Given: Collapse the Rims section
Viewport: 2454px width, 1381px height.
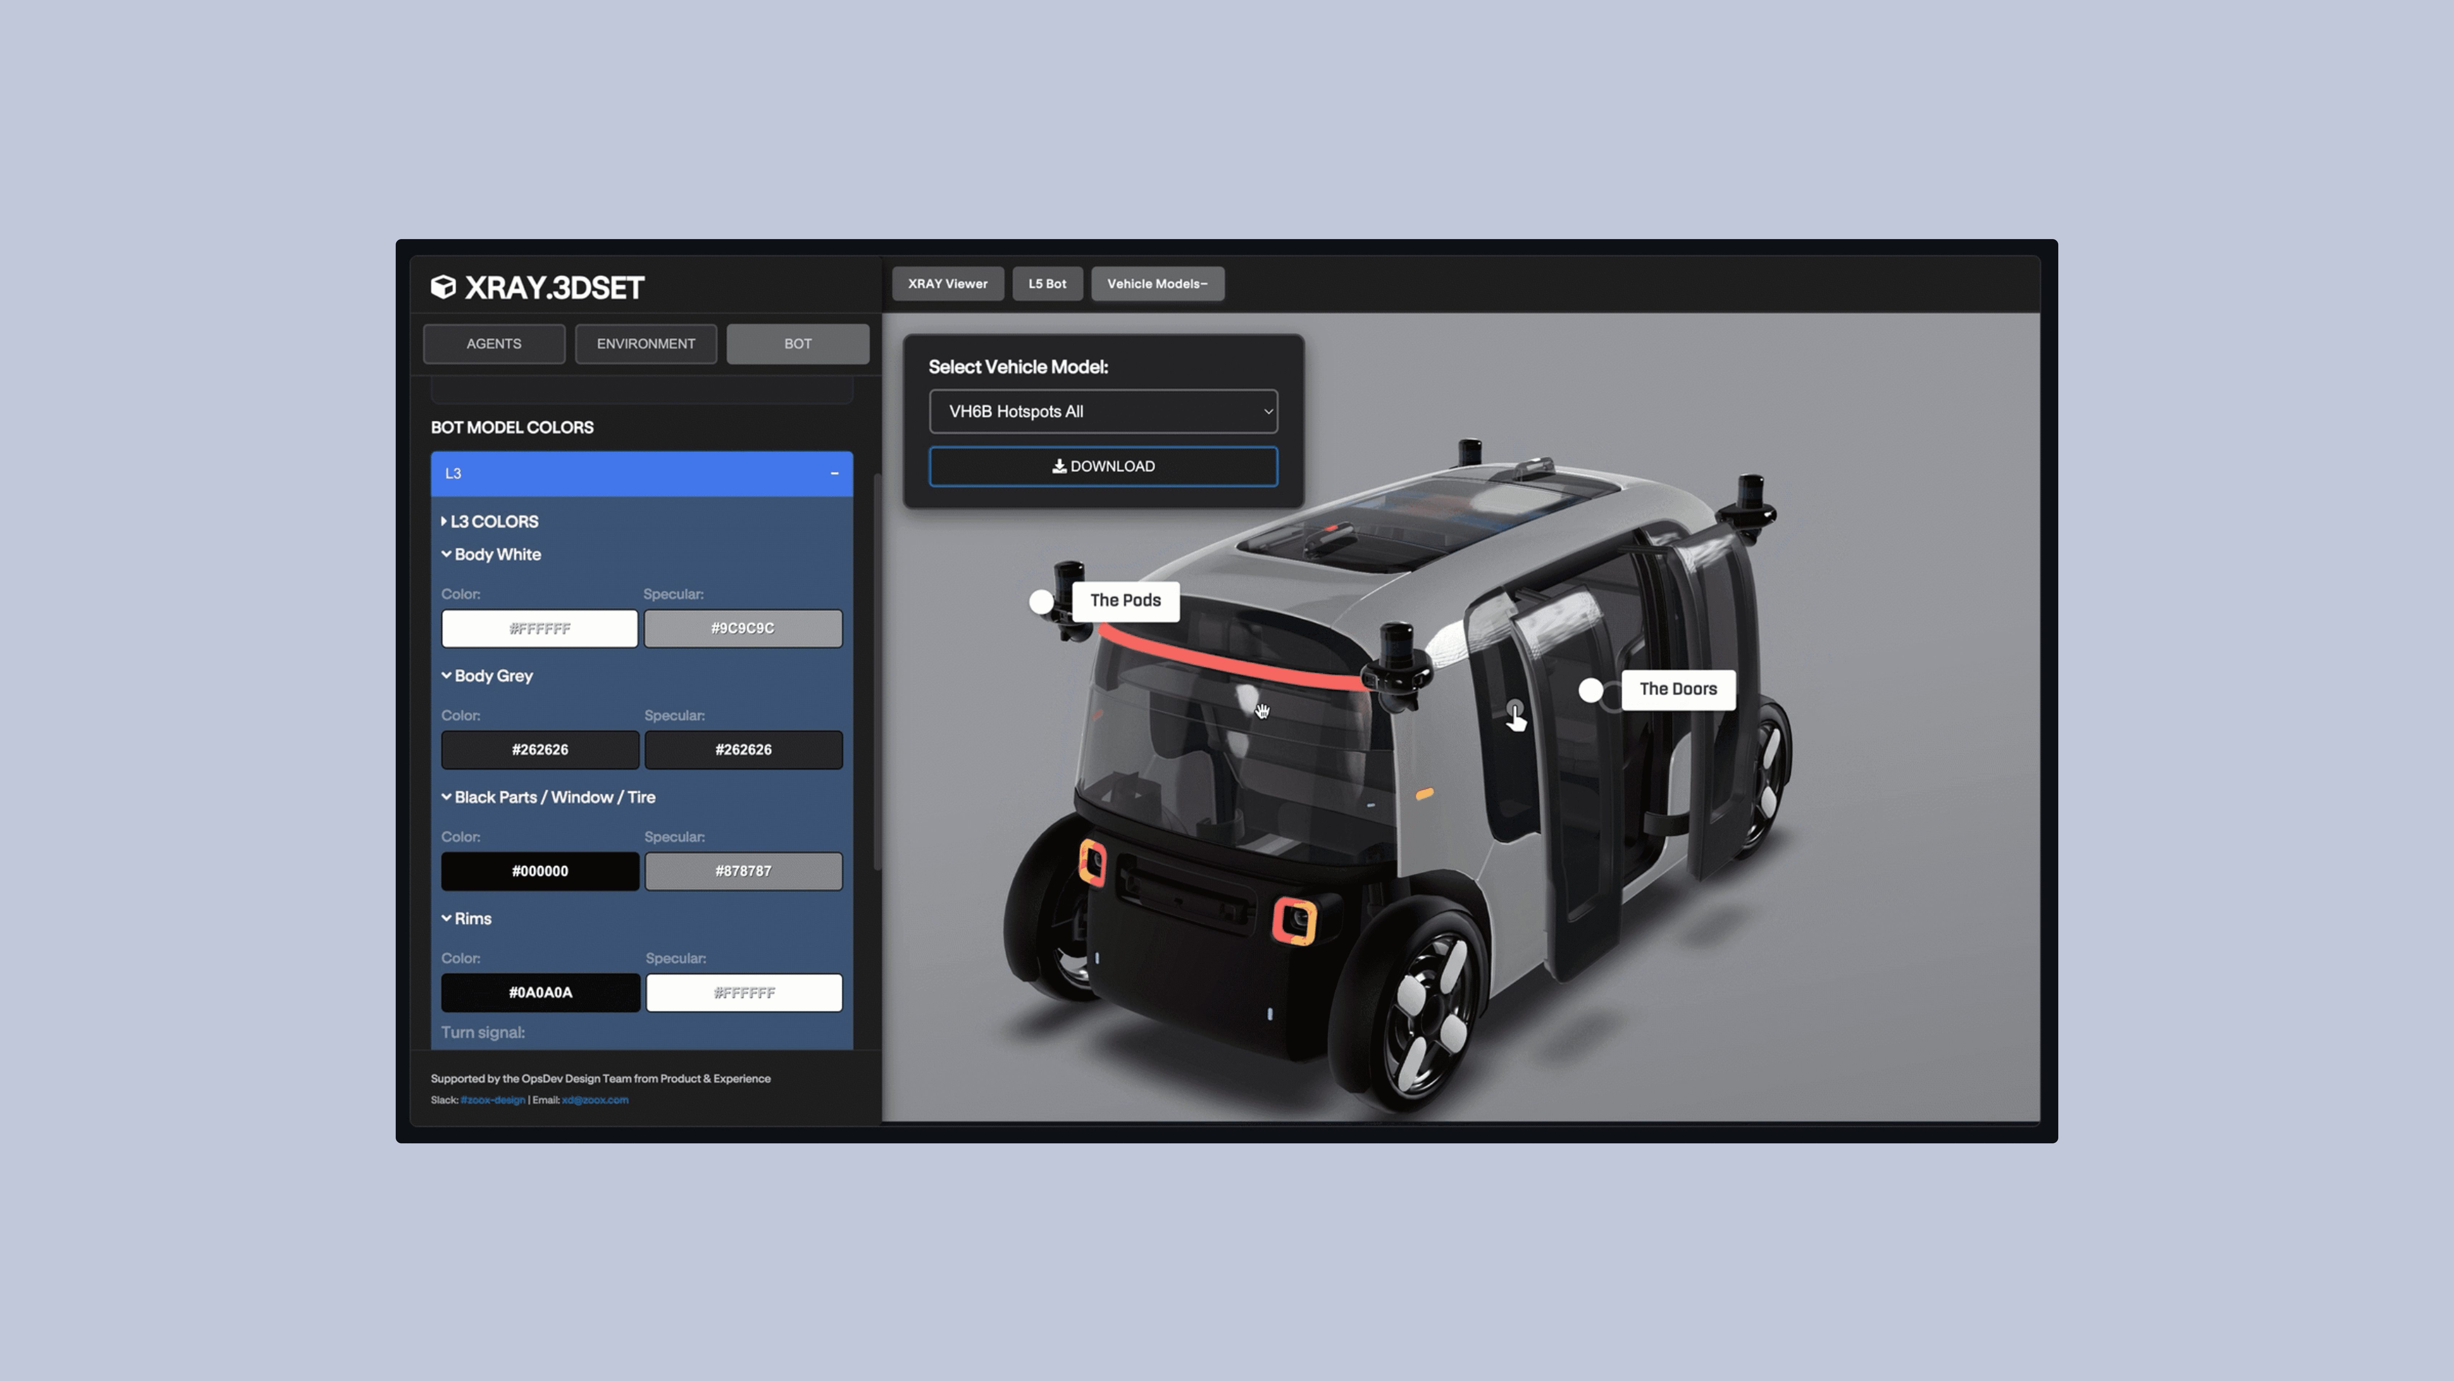Looking at the screenshot, I should coord(466,919).
